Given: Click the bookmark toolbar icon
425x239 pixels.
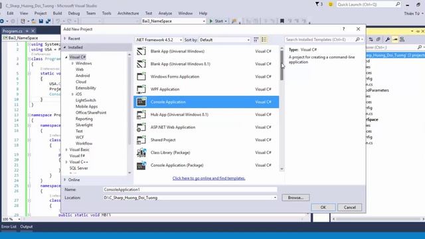Looking at the screenshot, I should [x=282, y=21].
